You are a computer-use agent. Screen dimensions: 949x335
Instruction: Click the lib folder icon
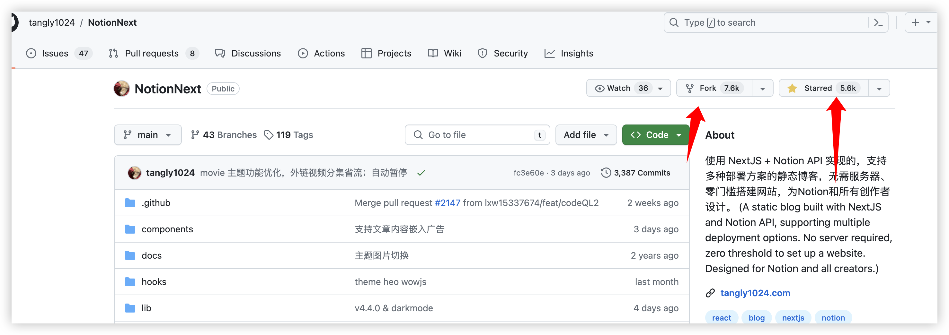pos(130,308)
